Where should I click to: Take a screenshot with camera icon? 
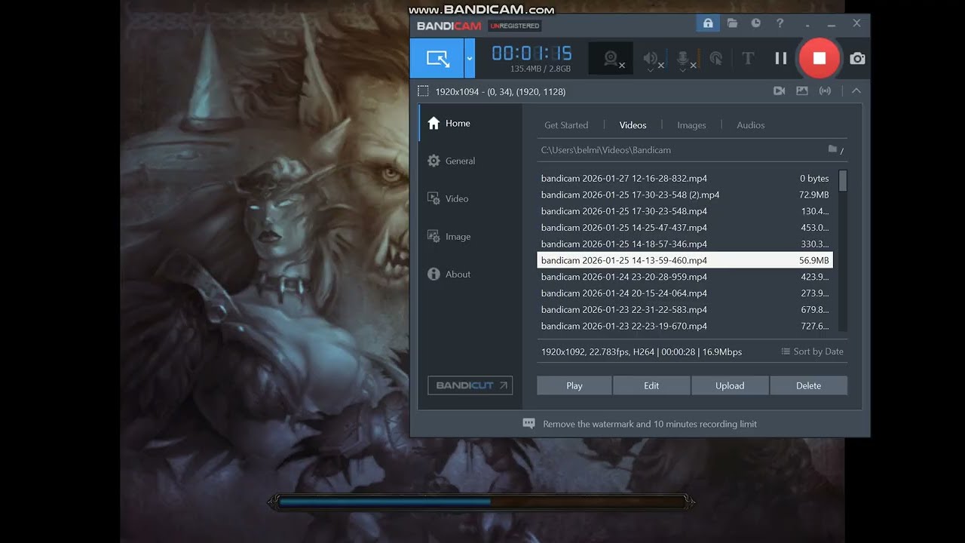857,58
